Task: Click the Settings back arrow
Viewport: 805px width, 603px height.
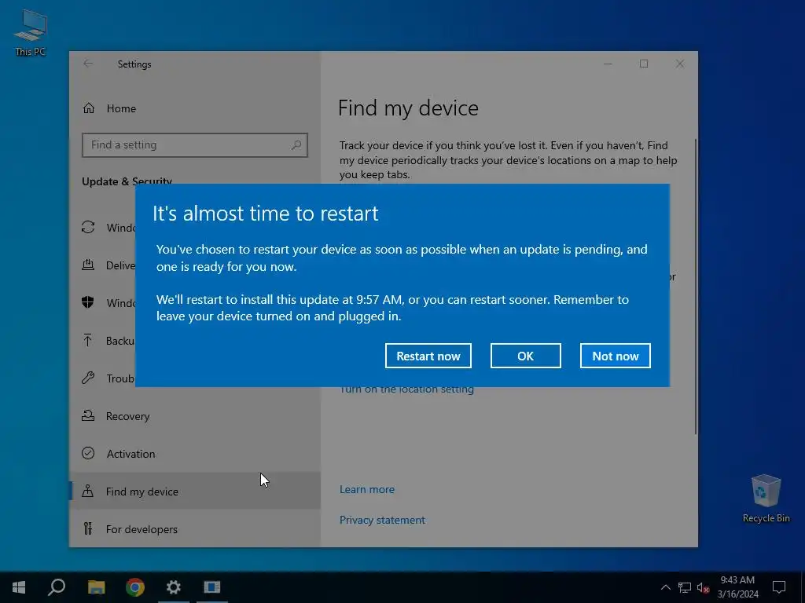Action: (88, 64)
